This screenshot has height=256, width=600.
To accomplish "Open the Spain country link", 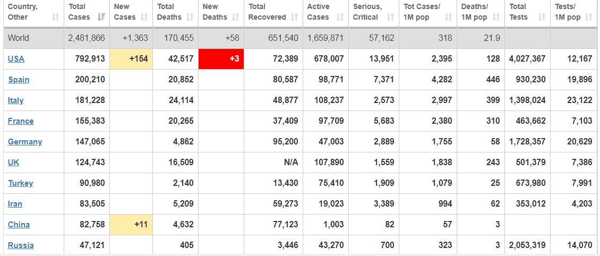I will point(19,80).
